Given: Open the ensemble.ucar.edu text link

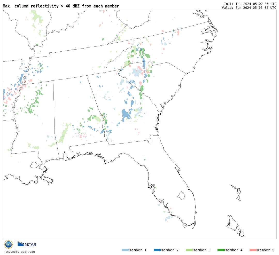Looking at the screenshot, I should click(x=20, y=252).
